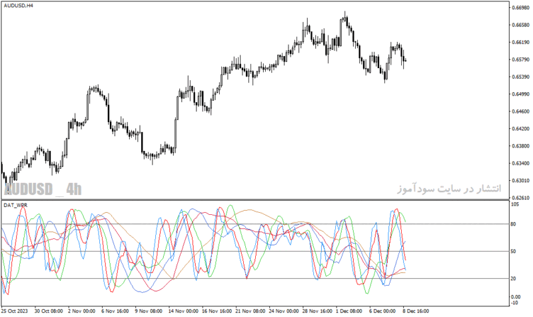This screenshot has width=533, height=317.
Task: Click the 1 Dec 08:00 time label
Action: point(349,311)
